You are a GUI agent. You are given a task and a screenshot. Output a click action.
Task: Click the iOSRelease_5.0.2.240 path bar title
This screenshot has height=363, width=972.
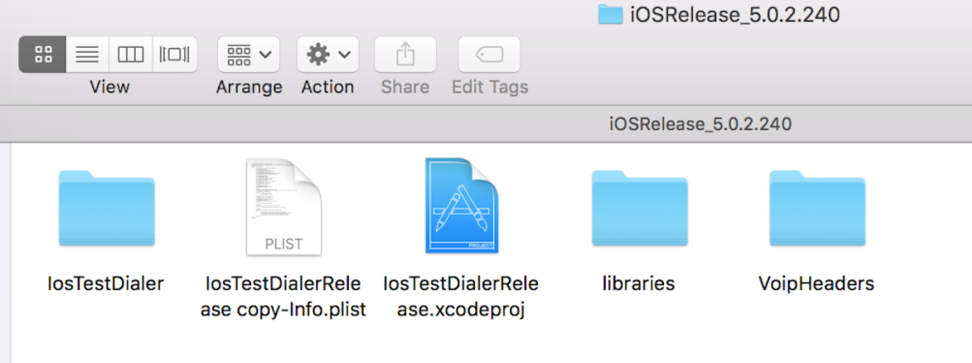pyautogui.click(x=700, y=124)
